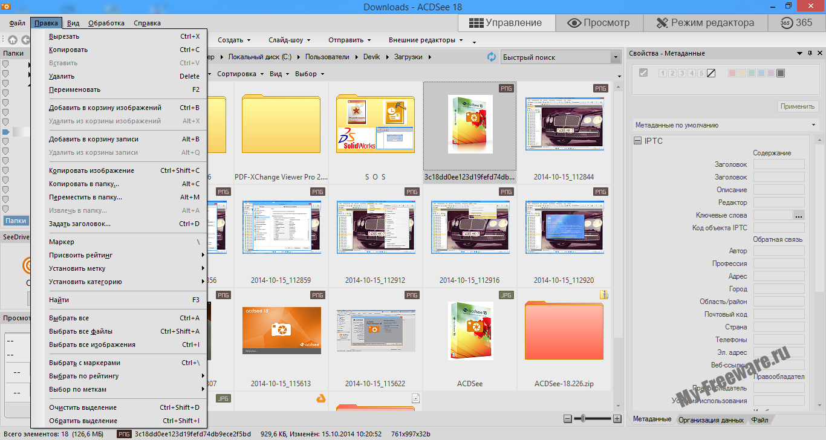Apply blue color label
This screenshot has height=440, width=826.
761,73
